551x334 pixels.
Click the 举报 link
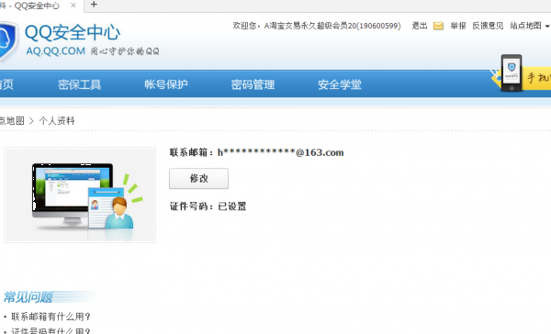[458, 26]
